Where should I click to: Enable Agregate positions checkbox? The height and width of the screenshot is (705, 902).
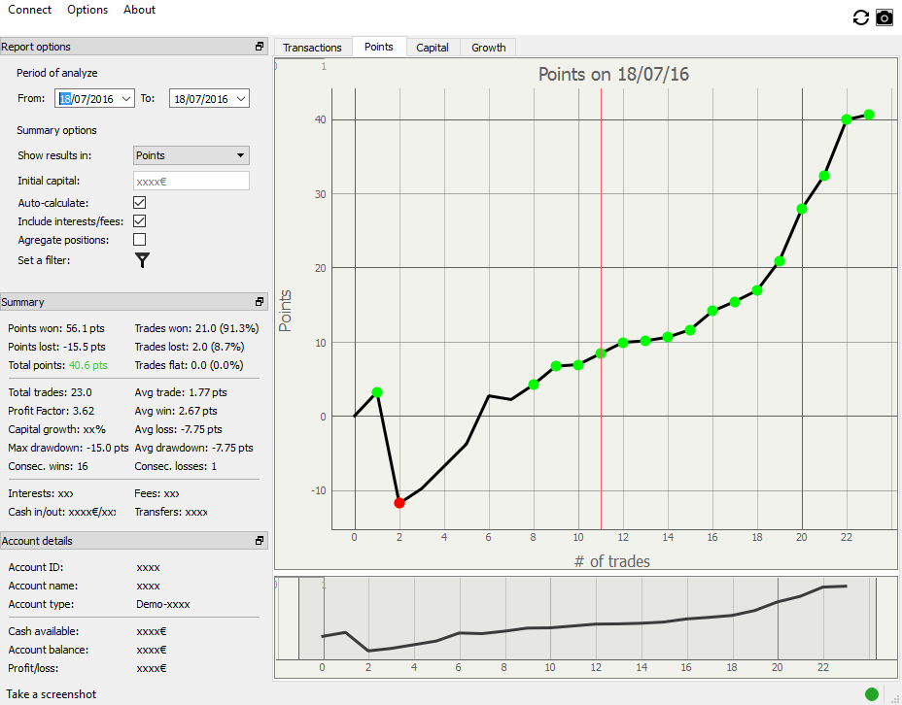[139, 239]
